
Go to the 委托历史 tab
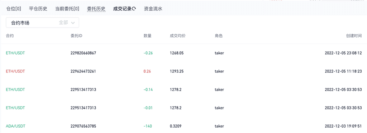click(96, 9)
